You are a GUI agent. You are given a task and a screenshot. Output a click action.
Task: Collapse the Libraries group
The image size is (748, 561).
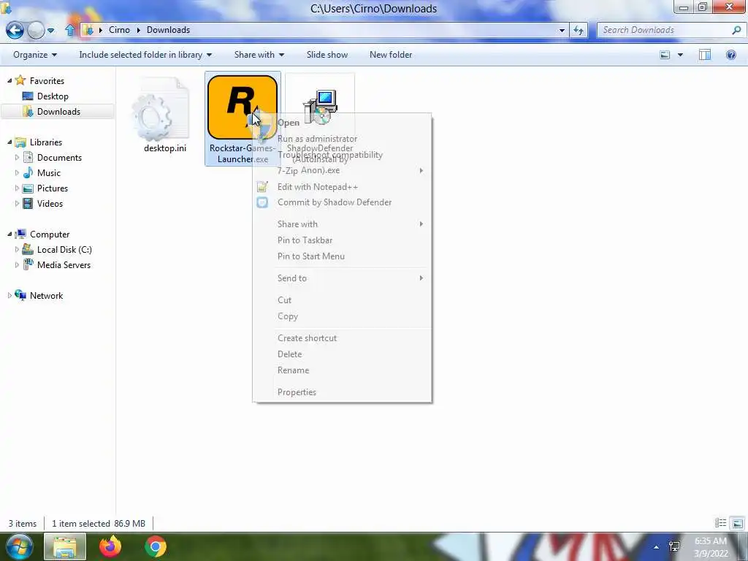pos(9,142)
